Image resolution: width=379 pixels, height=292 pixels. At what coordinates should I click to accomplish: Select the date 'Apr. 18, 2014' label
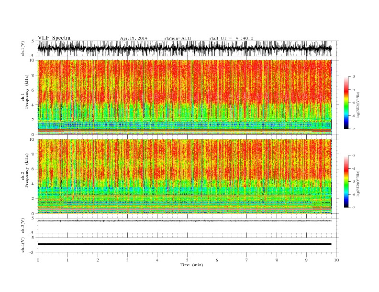pos(134,38)
